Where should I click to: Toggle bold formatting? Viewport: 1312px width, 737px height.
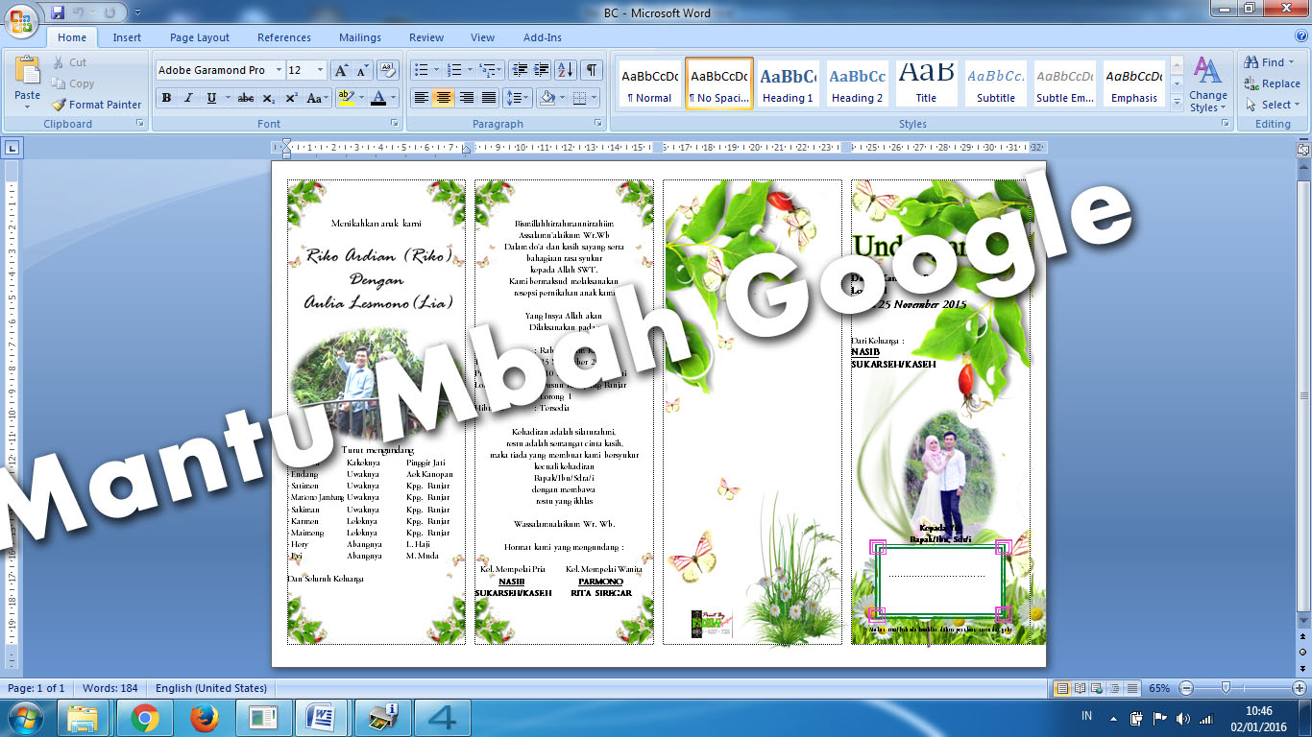pyautogui.click(x=166, y=98)
